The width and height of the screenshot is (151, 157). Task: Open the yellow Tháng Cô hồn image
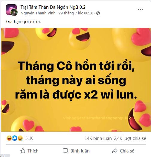click(76, 80)
